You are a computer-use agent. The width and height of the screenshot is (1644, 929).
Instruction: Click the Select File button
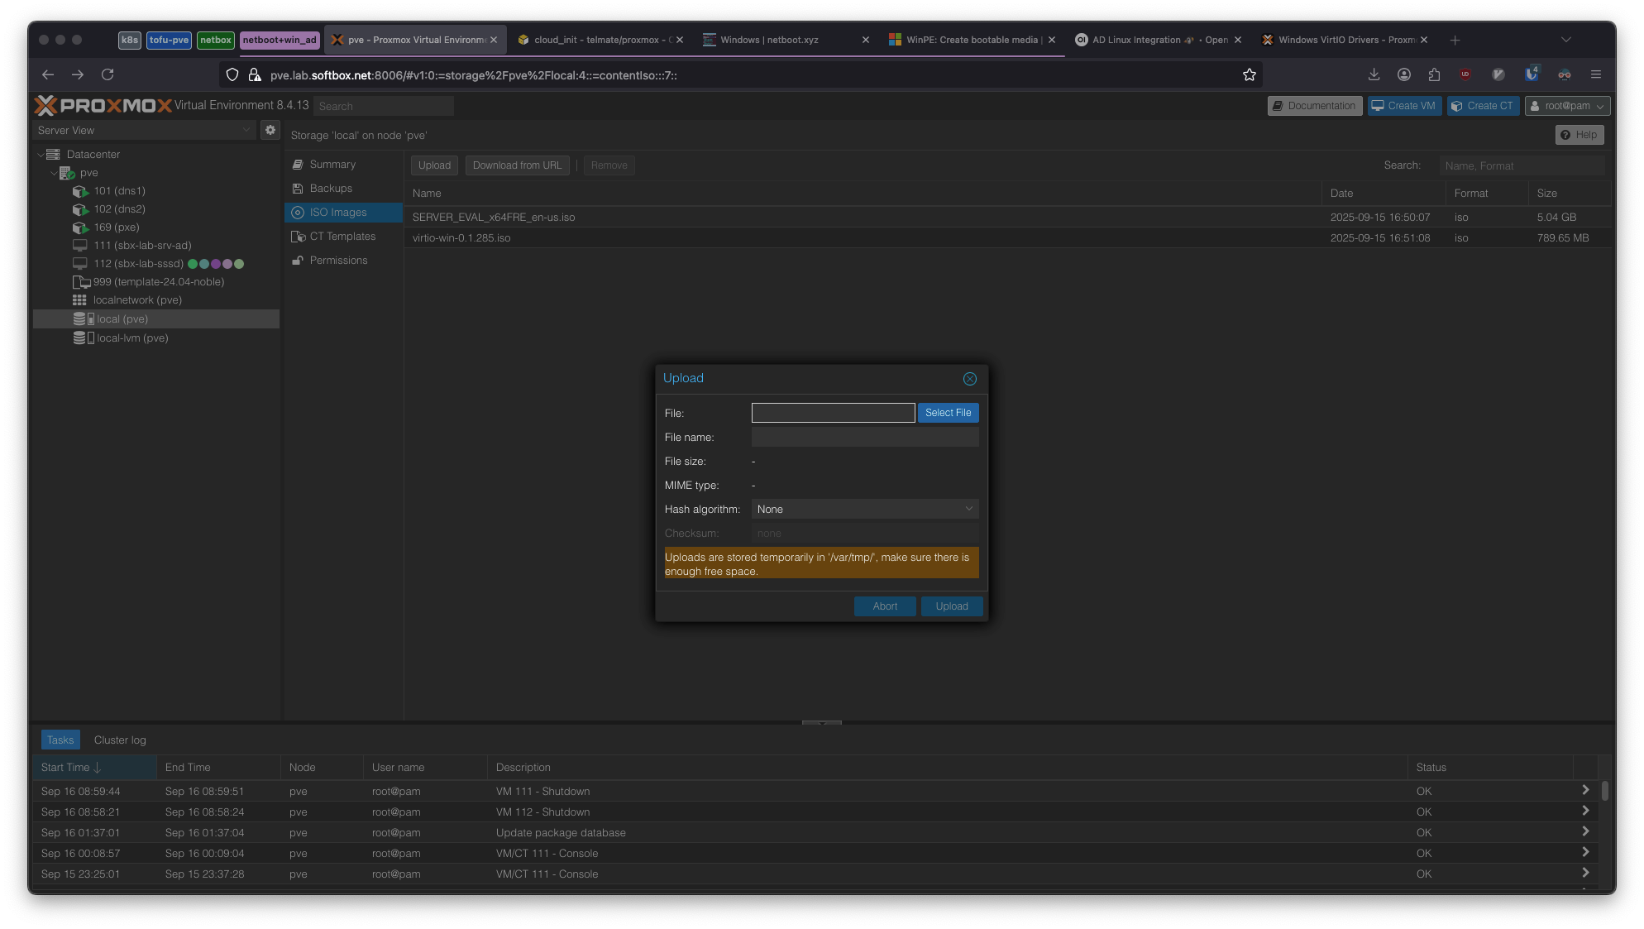[x=948, y=412]
